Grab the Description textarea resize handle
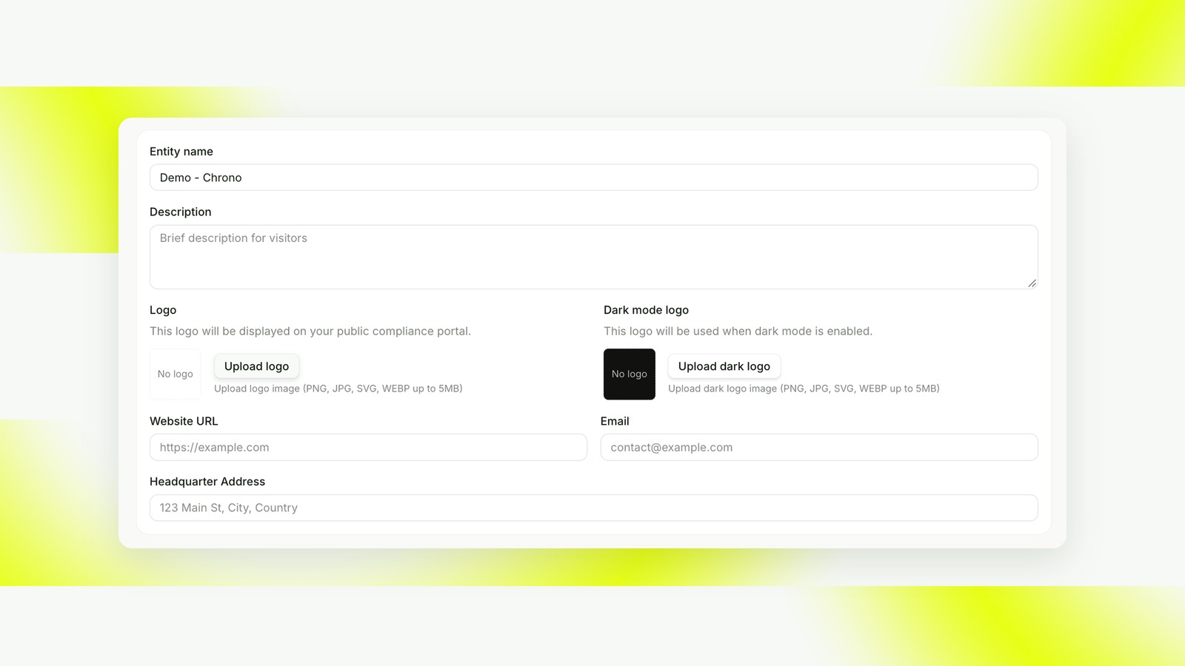 1032,283
